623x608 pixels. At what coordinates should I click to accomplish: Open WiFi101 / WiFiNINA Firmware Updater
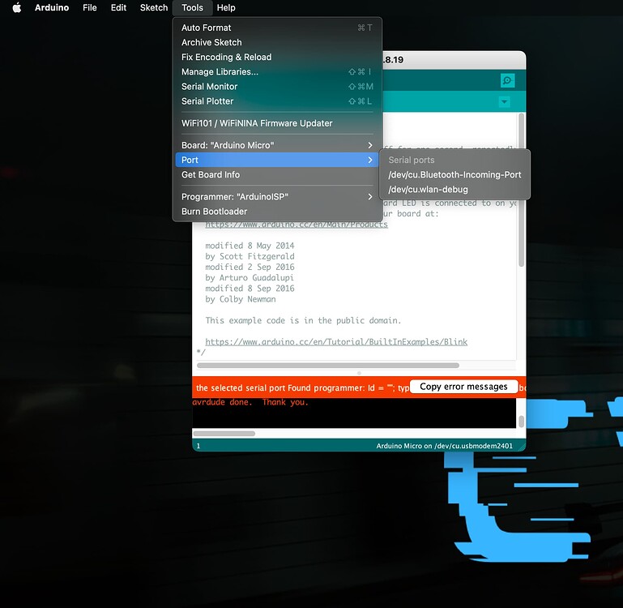[x=277, y=123]
